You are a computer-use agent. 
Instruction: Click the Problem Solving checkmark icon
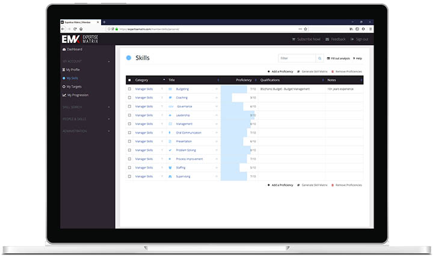pyautogui.click(x=170, y=150)
